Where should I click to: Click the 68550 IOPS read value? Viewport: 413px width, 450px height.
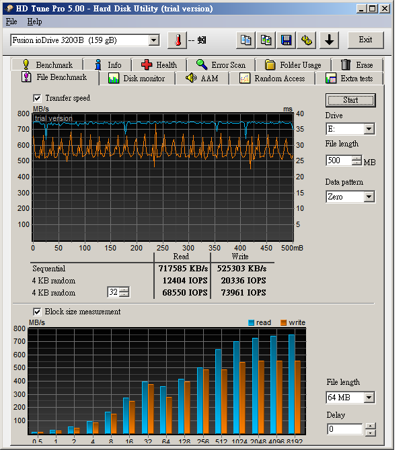click(x=185, y=292)
